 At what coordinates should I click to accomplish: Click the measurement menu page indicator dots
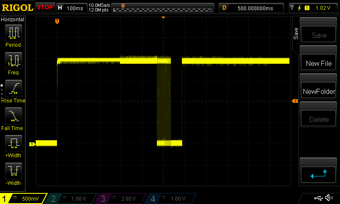click(2, 92)
